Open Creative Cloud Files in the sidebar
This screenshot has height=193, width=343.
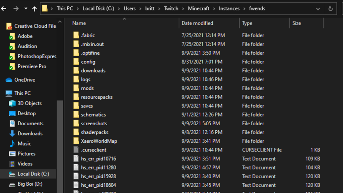coord(35,26)
